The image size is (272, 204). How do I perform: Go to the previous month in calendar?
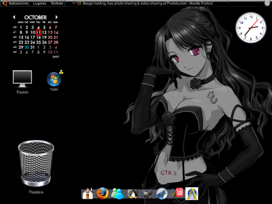pos(14,17)
